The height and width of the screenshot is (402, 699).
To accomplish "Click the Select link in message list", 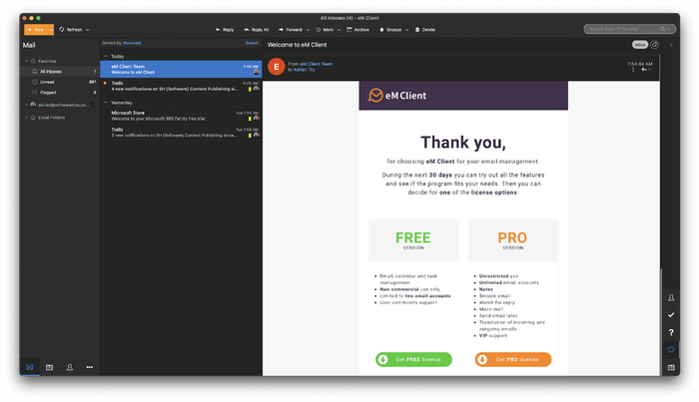I will tap(252, 43).
